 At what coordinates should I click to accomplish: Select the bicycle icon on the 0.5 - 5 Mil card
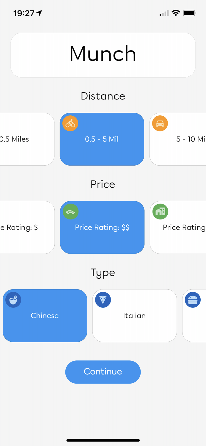pyautogui.click(x=70, y=123)
